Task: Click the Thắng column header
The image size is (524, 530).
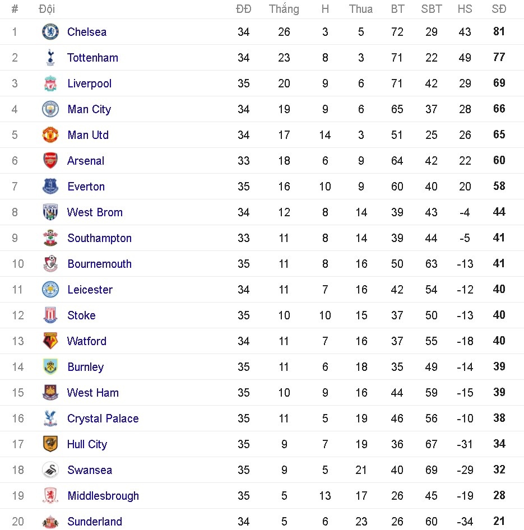Action: 284,9
